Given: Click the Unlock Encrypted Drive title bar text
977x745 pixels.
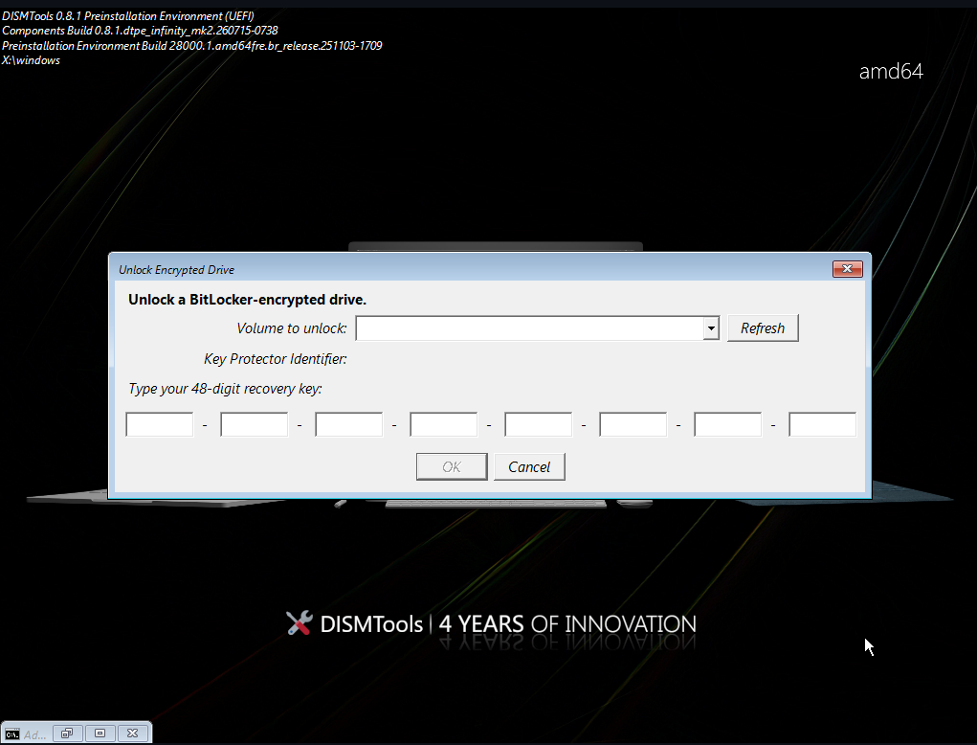Looking at the screenshot, I should click(176, 270).
